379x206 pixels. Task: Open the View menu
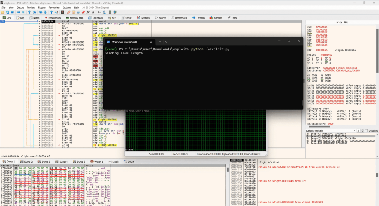coord(11,7)
